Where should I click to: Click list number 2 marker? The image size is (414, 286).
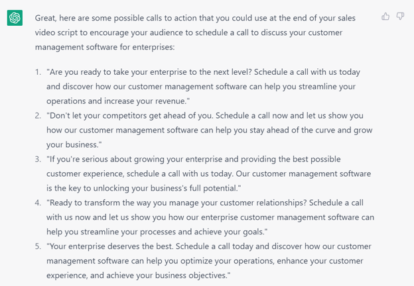tap(38, 116)
